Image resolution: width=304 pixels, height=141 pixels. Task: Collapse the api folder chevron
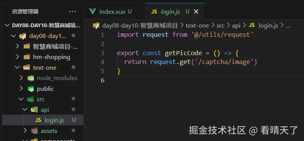[25, 110]
